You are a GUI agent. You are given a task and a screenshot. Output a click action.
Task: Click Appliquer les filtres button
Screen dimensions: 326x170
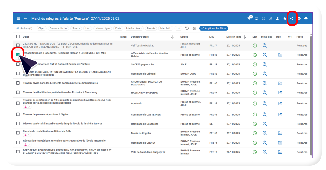(x=214, y=28)
